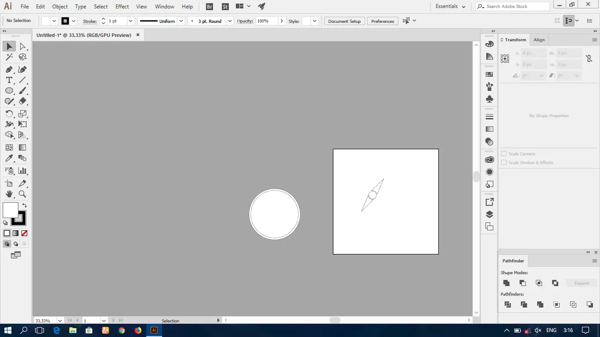Screen dimensions: 600x337
Task: Select the Free Transform tool
Action: [x=22, y=125]
